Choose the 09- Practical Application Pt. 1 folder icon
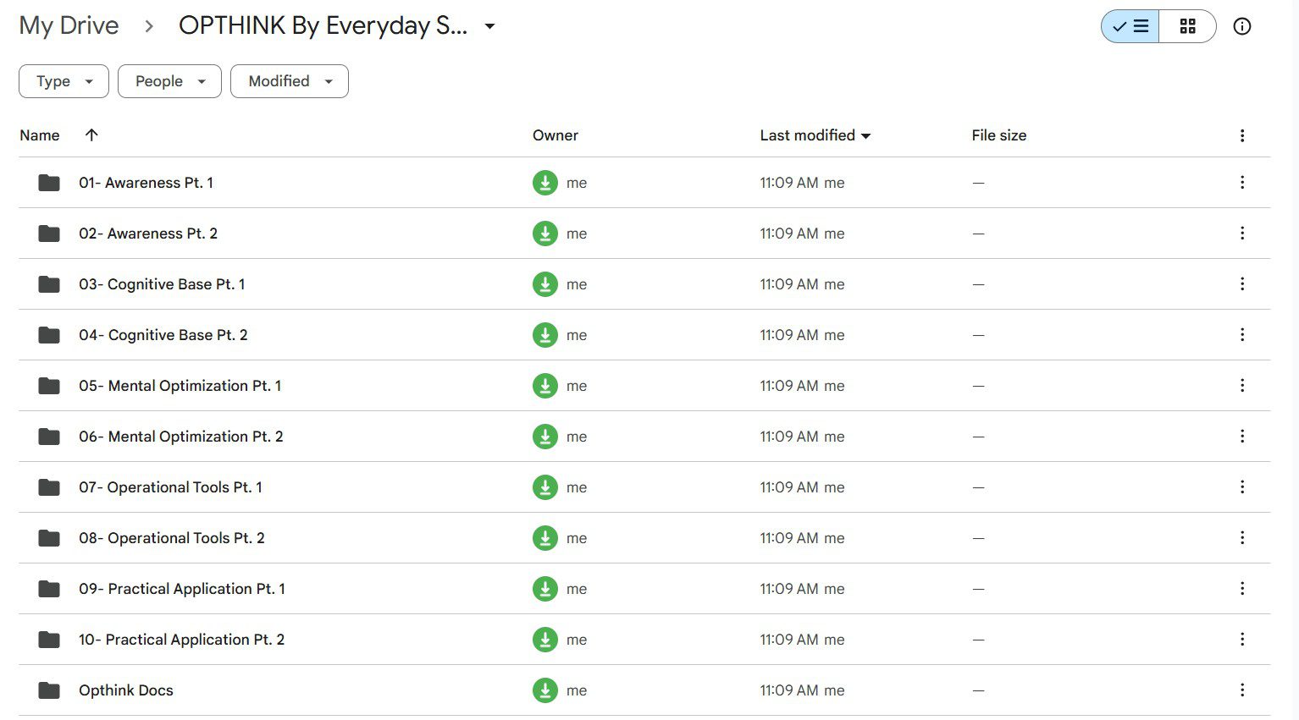This screenshot has height=720, width=1299. pyautogui.click(x=49, y=589)
